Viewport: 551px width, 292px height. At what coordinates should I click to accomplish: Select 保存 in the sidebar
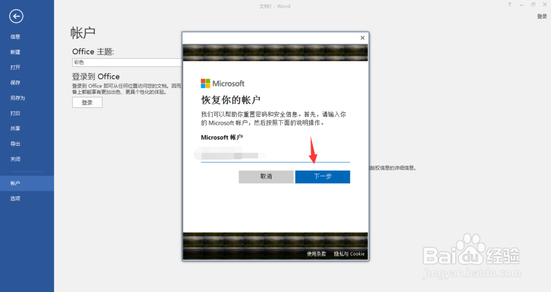point(15,82)
